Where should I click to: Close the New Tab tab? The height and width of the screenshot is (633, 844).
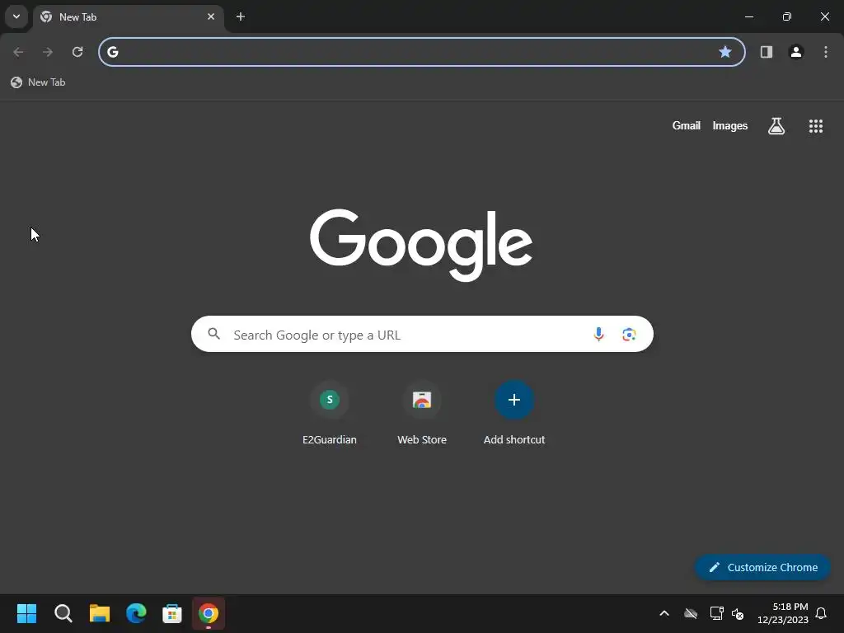coord(211,16)
